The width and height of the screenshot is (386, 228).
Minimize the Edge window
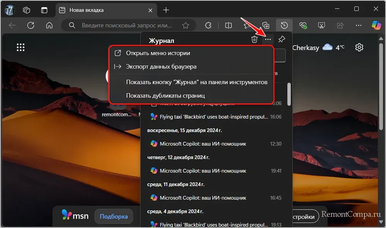click(337, 9)
